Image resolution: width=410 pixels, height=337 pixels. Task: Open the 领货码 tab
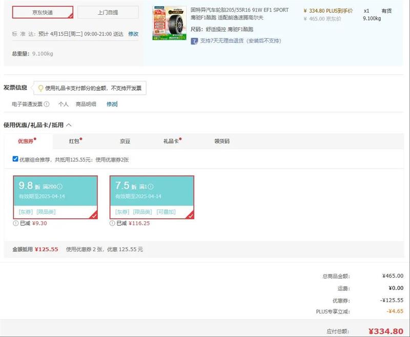[x=222, y=141]
